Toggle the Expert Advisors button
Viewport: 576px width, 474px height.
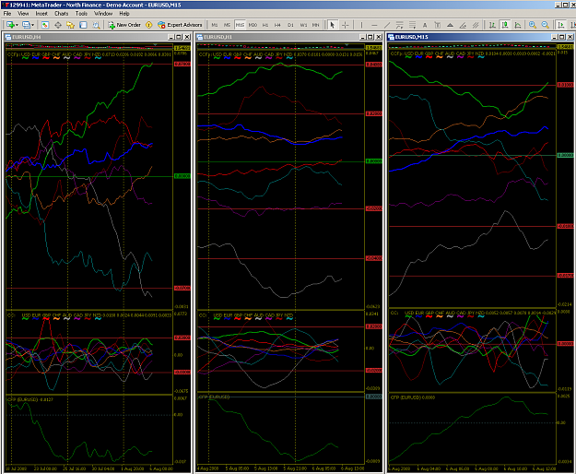pyautogui.click(x=180, y=25)
